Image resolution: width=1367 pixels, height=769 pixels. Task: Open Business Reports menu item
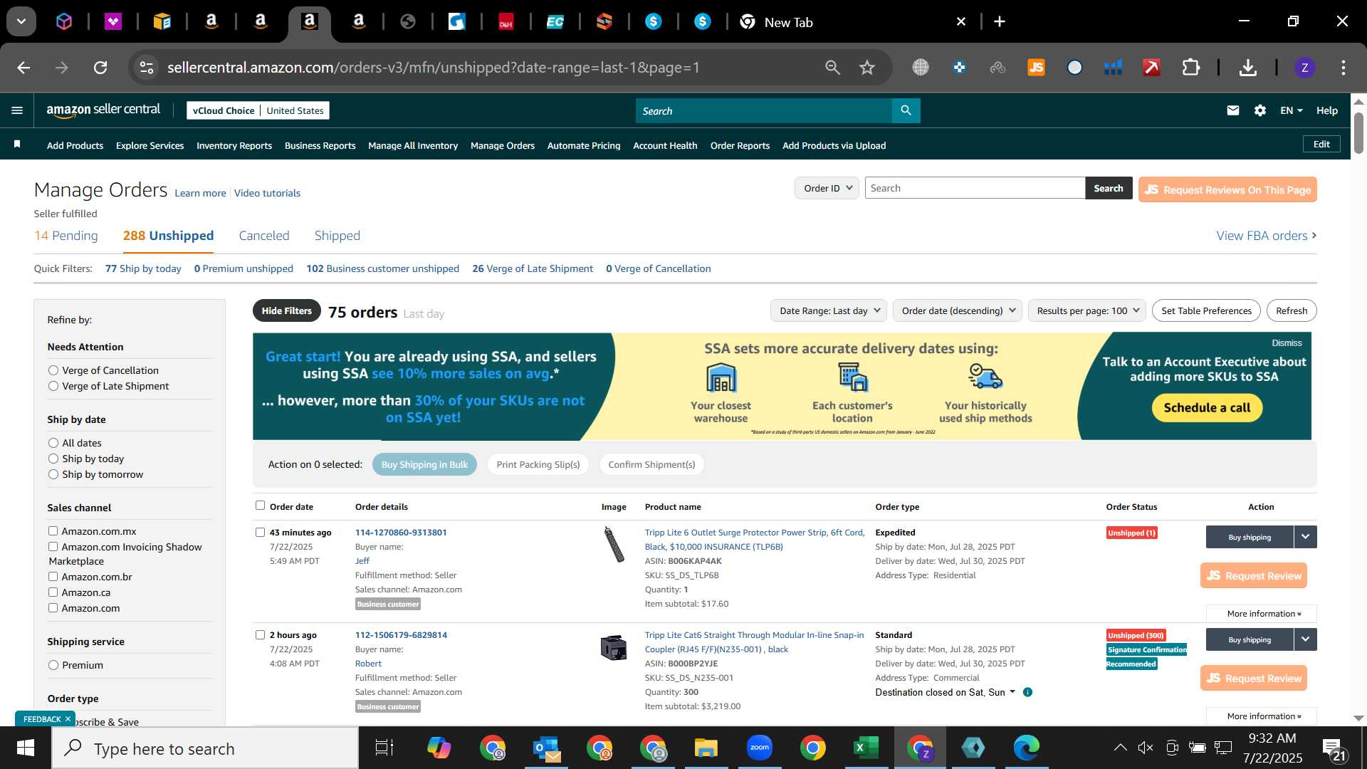click(320, 145)
